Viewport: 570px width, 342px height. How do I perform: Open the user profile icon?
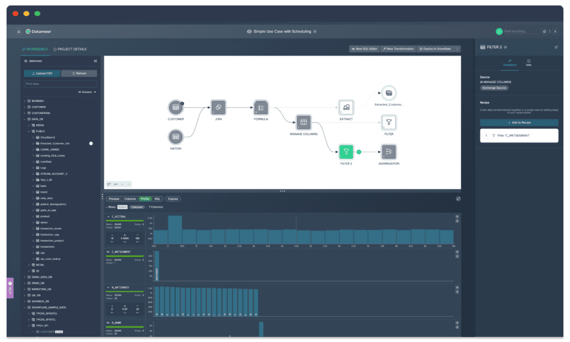pyautogui.click(x=555, y=32)
